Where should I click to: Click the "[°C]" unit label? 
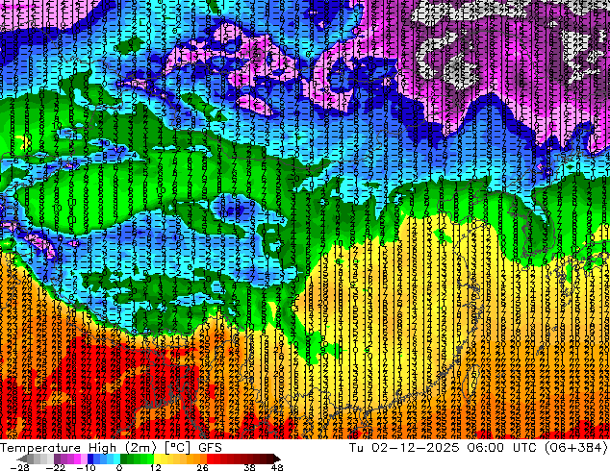(x=177, y=448)
